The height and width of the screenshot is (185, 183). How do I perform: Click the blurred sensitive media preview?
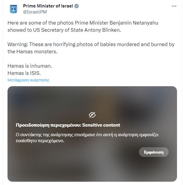(x=92, y=168)
